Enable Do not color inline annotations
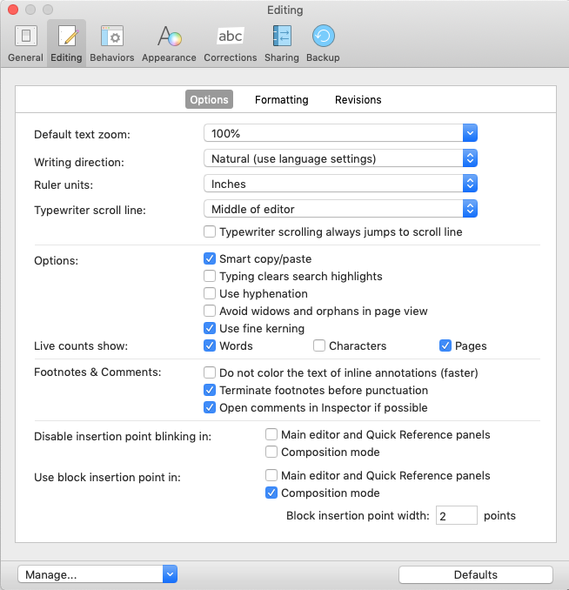Image resolution: width=569 pixels, height=590 pixels. [x=210, y=372]
